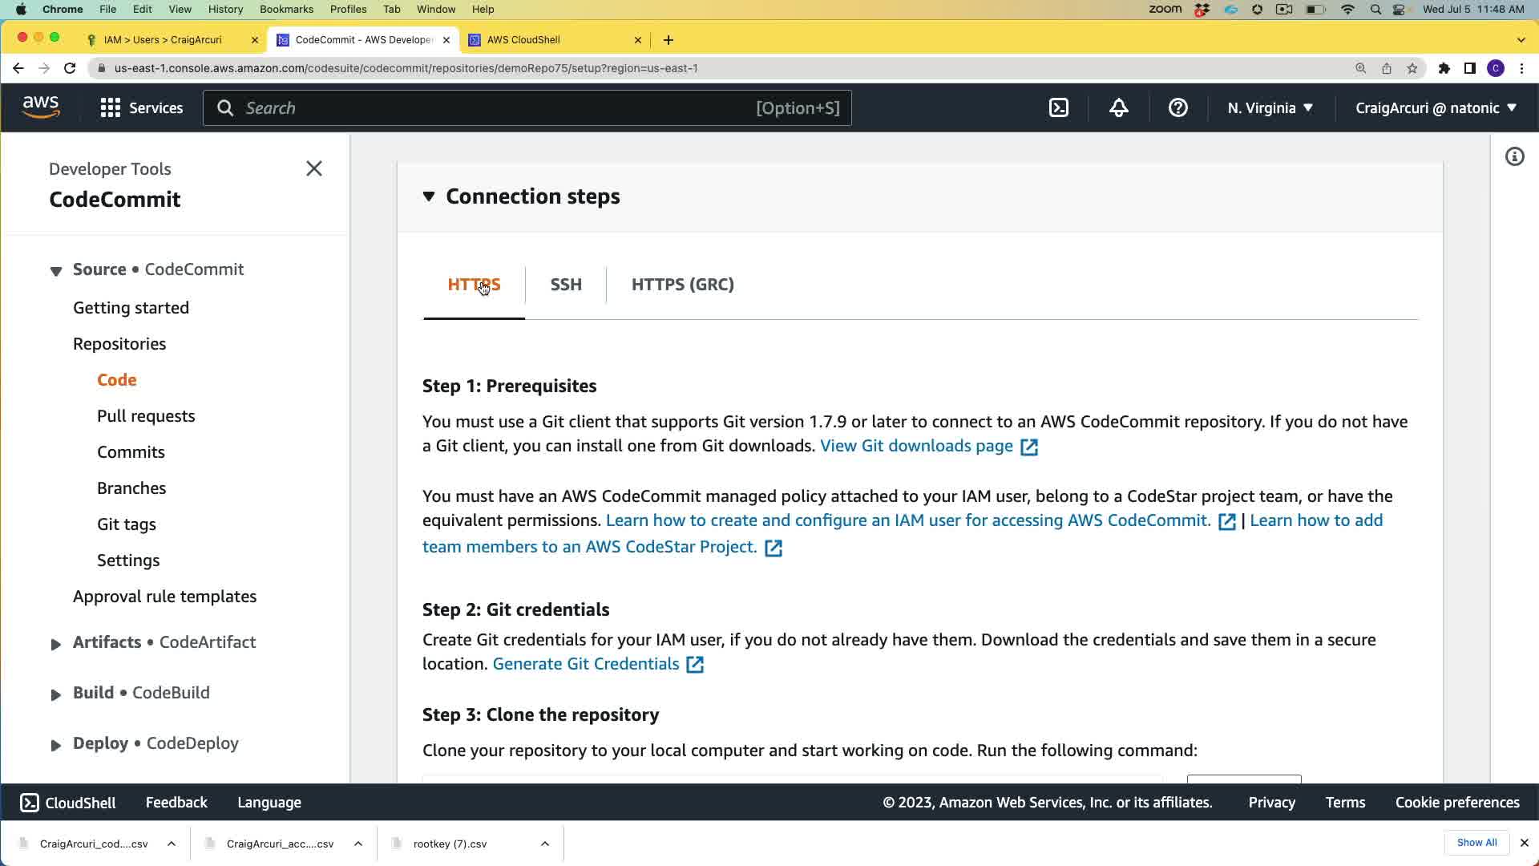Close the Developer Tools sidebar
Screen dimensions: 1539x866
(314, 168)
